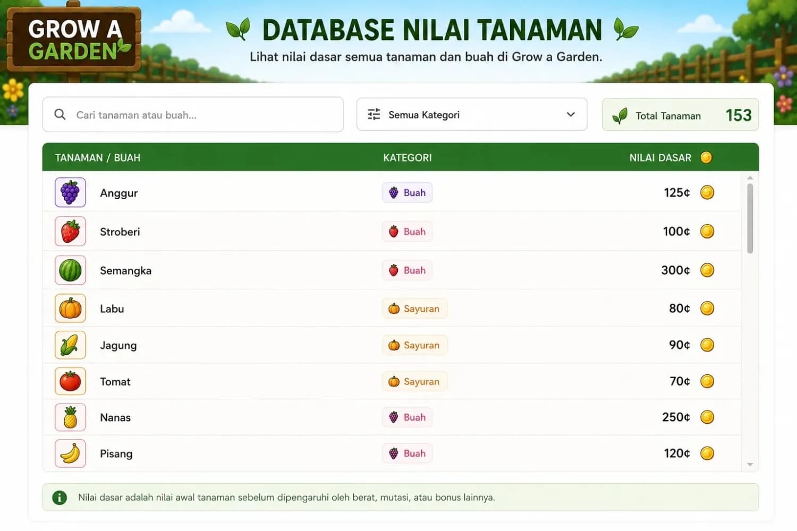797x531 pixels.
Task: Click the 100¢ value for Stroberi
Action: click(x=676, y=232)
